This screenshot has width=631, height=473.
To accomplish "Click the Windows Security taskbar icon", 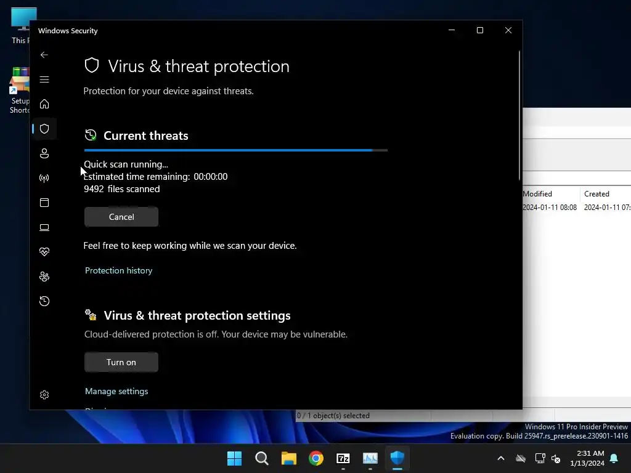I will pos(397,458).
